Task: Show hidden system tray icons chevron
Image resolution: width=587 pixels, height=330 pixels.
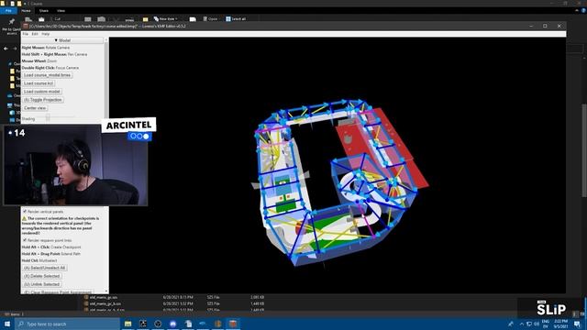Action: click(x=522, y=324)
